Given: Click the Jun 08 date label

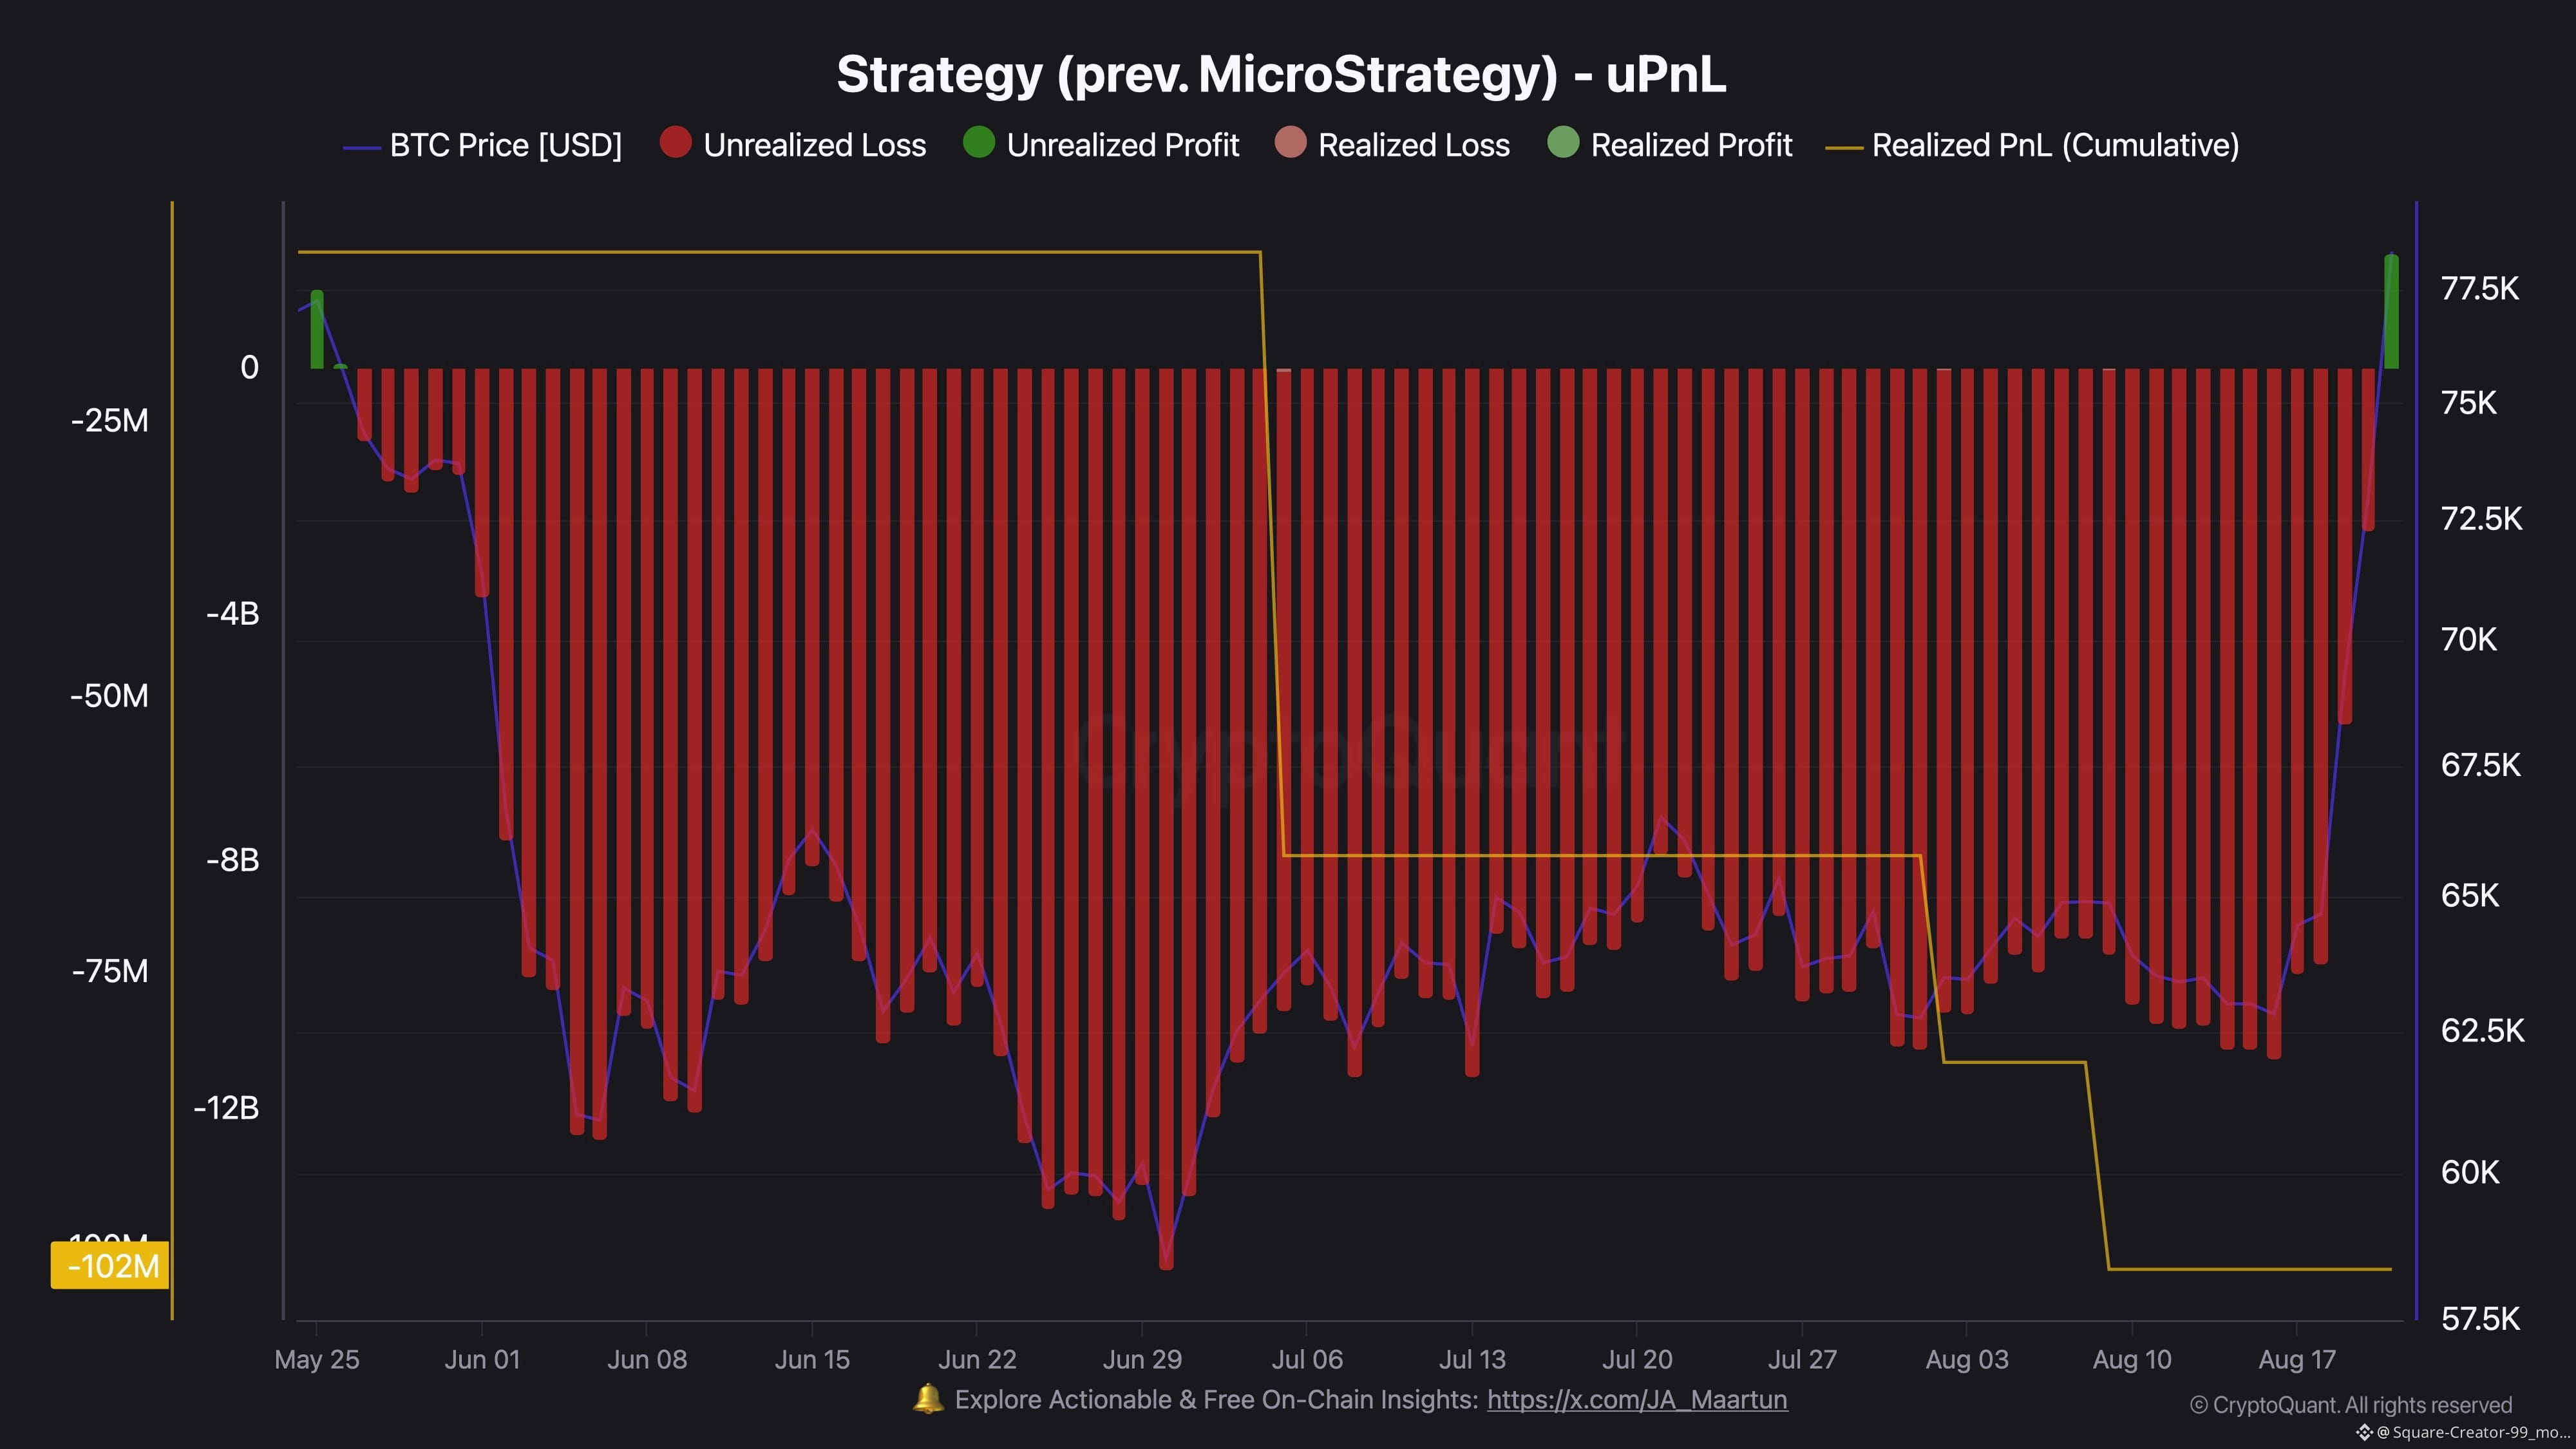Looking at the screenshot, I should pos(647,1360).
